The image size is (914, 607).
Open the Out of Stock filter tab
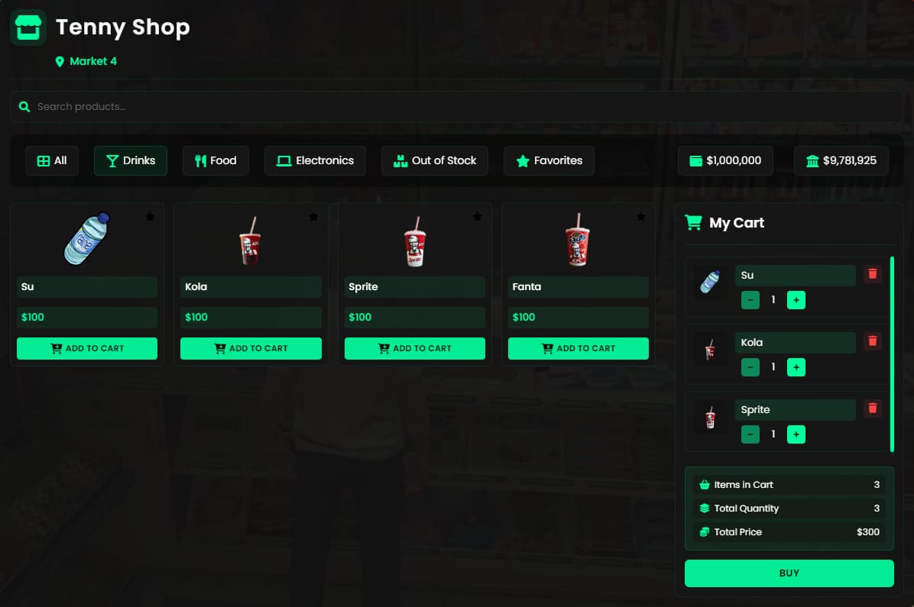click(435, 161)
